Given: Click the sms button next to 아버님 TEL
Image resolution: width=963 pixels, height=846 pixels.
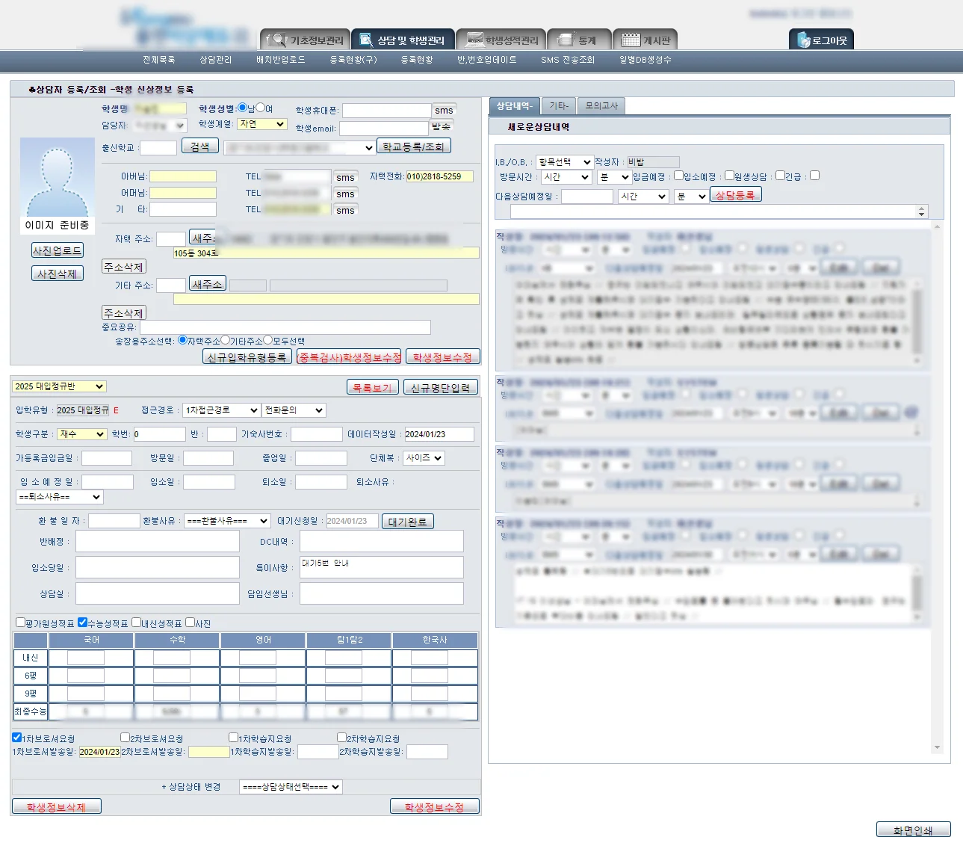Looking at the screenshot, I should (345, 177).
